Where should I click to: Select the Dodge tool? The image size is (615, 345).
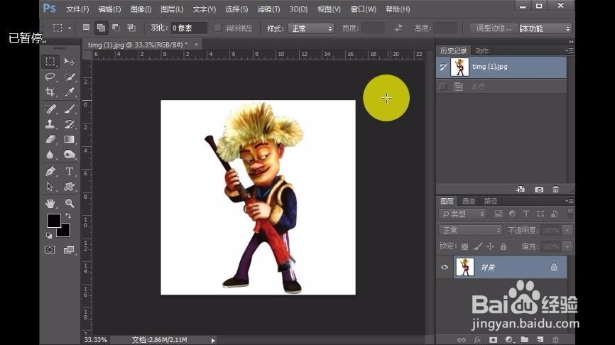point(70,155)
